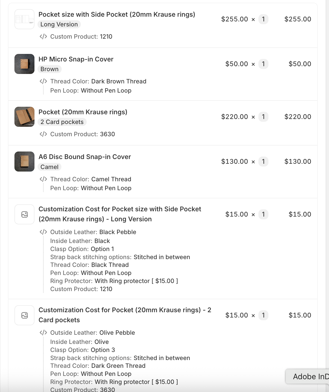The height and width of the screenshot is (392, 329).
Task: Click placeholder image icon for Long Version customization
Action: point(24,214)
